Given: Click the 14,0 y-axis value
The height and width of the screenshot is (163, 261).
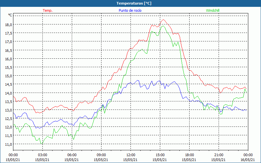Looking at the screenshot, I should point(9,93).
